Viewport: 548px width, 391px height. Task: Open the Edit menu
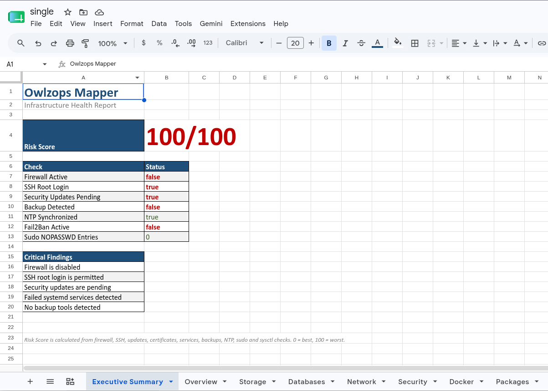click(56, 24)
